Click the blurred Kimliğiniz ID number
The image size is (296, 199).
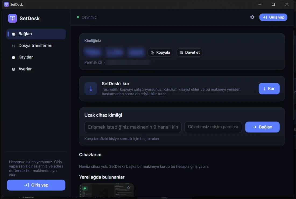pos(115,52)
